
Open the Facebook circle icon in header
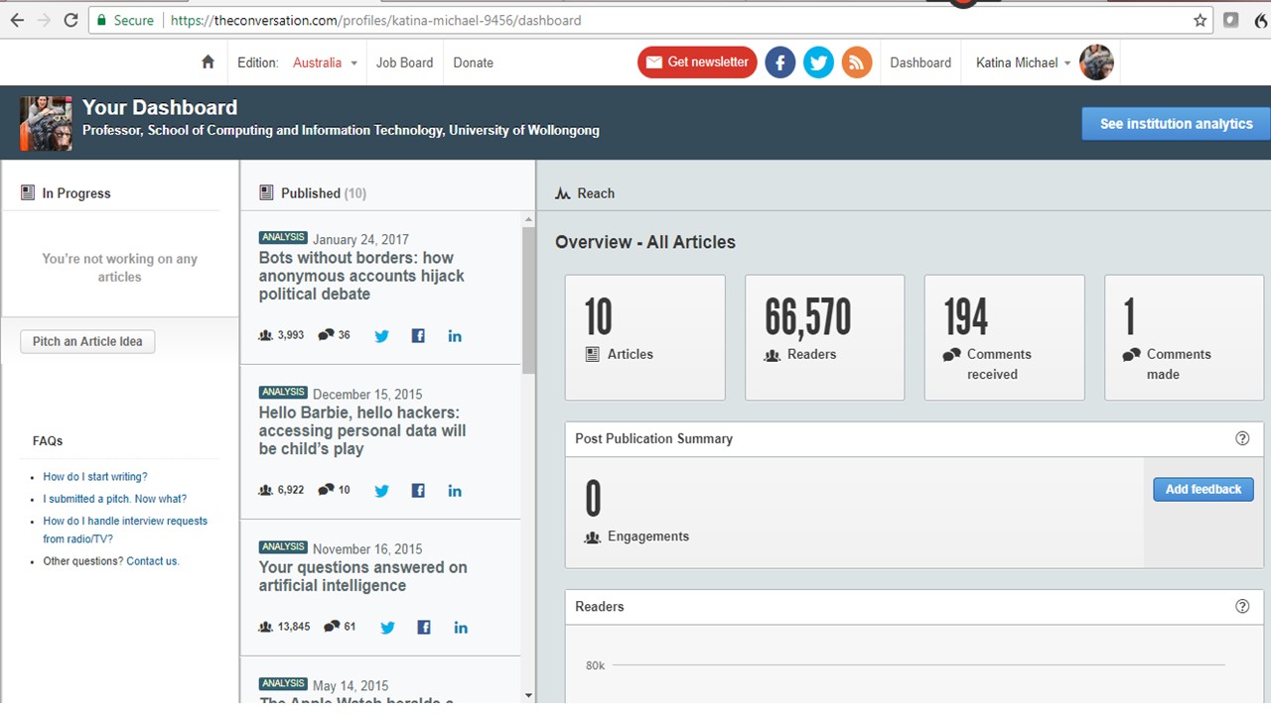779,62
